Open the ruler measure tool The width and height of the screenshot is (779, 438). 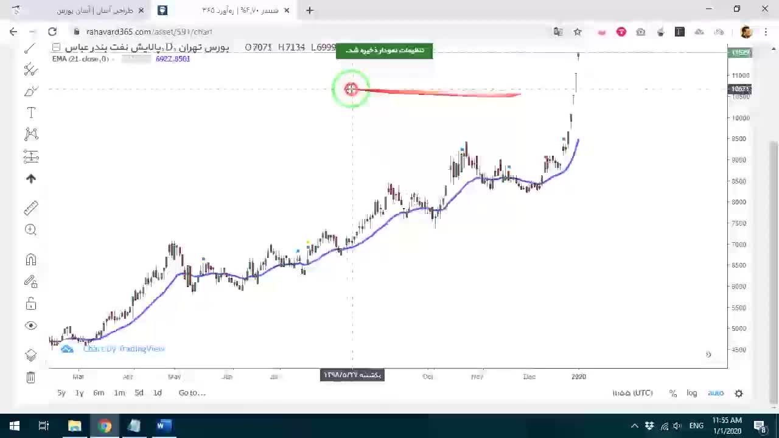30,208
